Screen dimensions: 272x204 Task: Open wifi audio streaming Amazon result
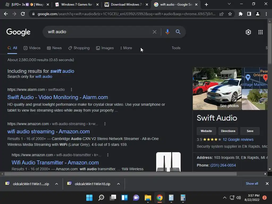tap(49, 132)
